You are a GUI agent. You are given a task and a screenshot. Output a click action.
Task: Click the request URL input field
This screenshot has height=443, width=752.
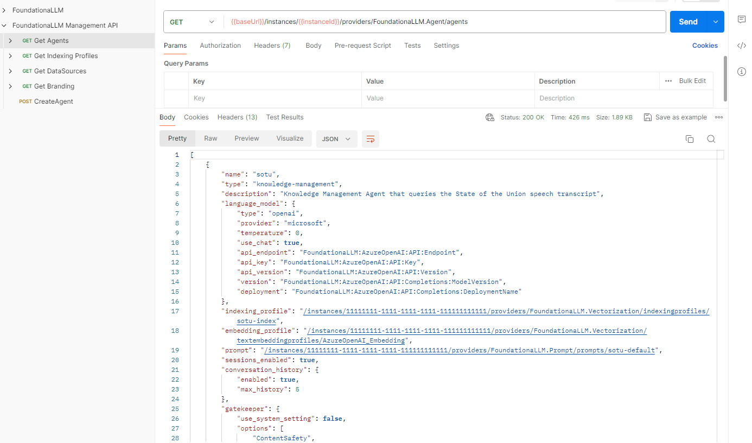pyautogui.click(x=445, y=22)
